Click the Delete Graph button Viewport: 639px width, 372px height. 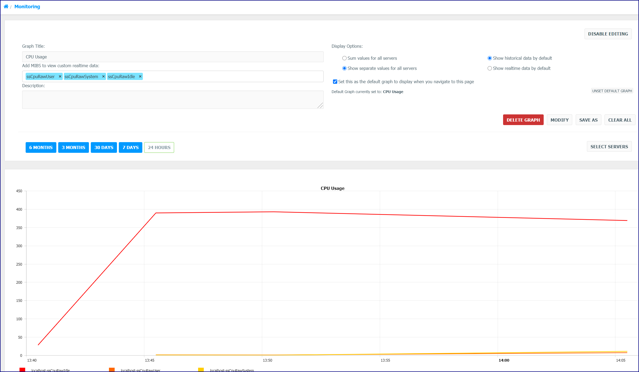pyautogui.click(x=523, y=120)
